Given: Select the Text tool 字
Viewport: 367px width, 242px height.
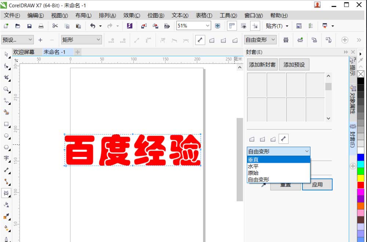Looking at the screenshot, I should click(x=6, y=158).
